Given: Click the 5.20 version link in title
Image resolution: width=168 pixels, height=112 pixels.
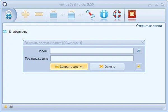Looking at the screenshot, I should (x=90, y=4).
